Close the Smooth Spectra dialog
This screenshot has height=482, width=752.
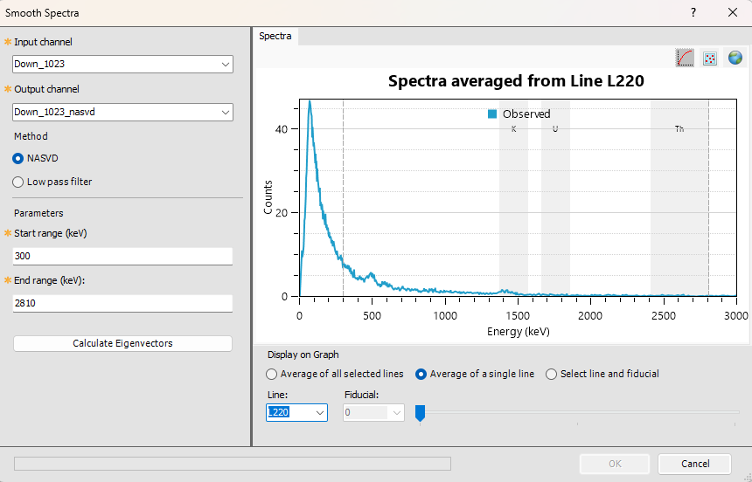[733, 13]
